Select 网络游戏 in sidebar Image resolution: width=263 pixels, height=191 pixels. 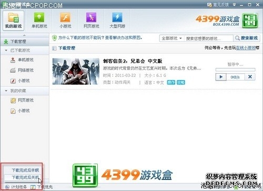22,71
